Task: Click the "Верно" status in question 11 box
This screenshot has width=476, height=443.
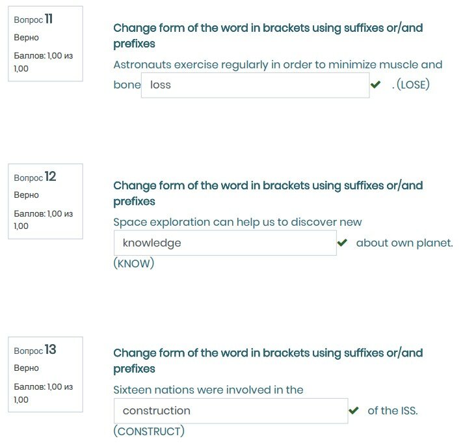Action: tap(27, 38)
